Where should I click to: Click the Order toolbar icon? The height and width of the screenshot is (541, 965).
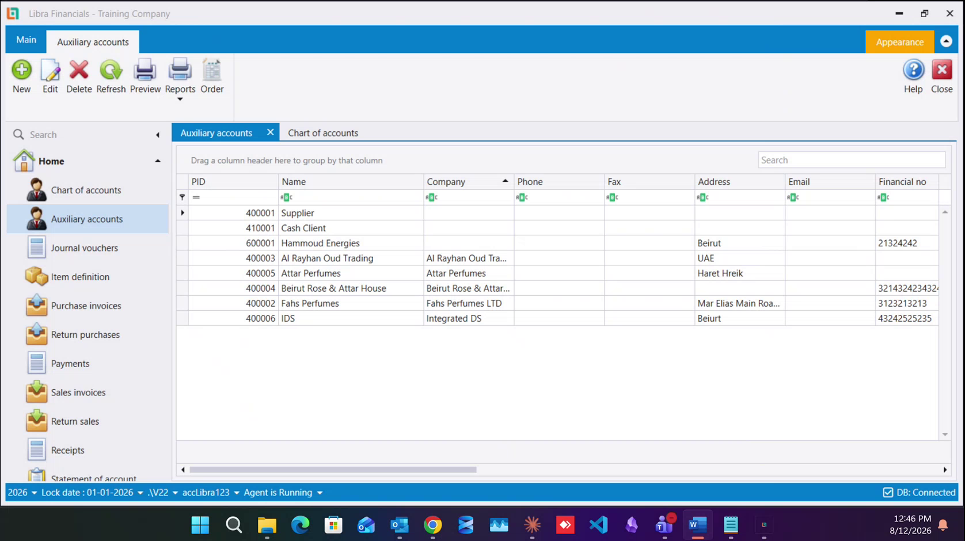(212, 70)
